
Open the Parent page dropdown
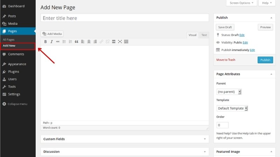point(229,92)
